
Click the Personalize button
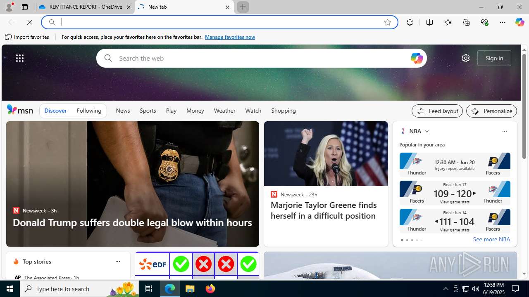[x=491, y=111]
